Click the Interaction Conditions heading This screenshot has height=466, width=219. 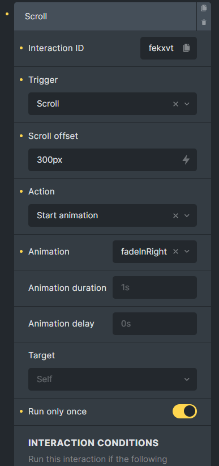click(x=93, y=443)
